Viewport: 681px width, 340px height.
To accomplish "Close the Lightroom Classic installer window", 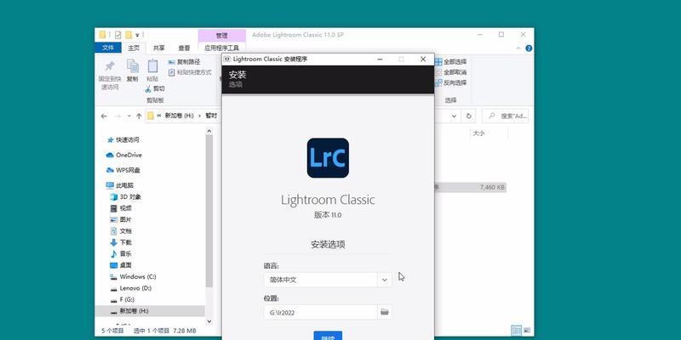I will coord(423,59).
